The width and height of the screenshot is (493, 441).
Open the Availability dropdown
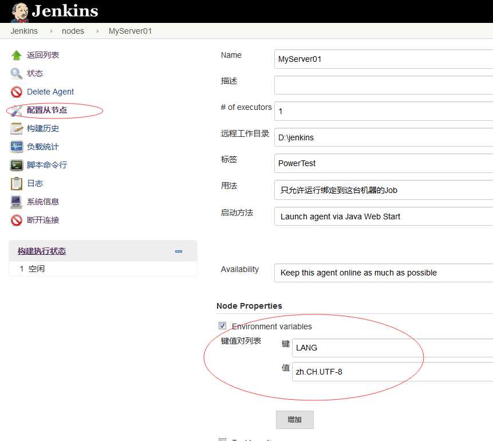[384, 273]
